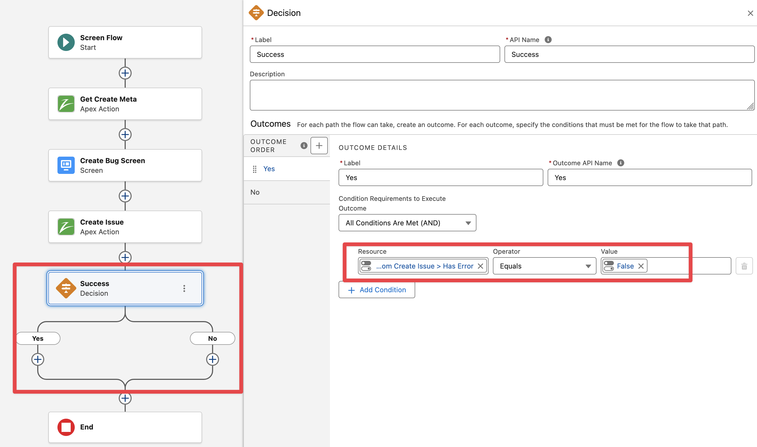Clear the Has Error resource pill
Viewport: 757px width, 447px height.
click(480, 266)
